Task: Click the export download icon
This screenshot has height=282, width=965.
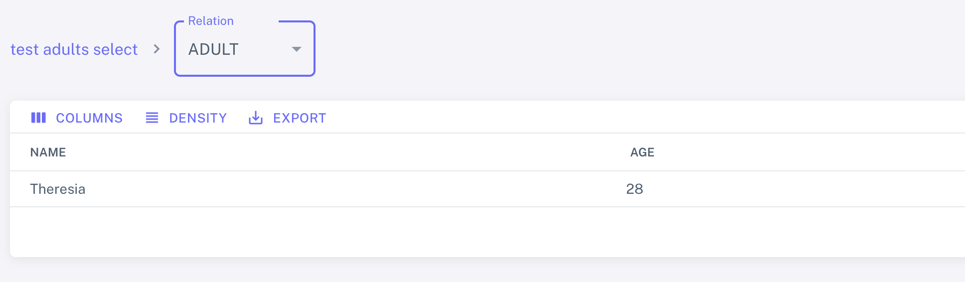Action: pyautogui.click(x=256, y=118)
